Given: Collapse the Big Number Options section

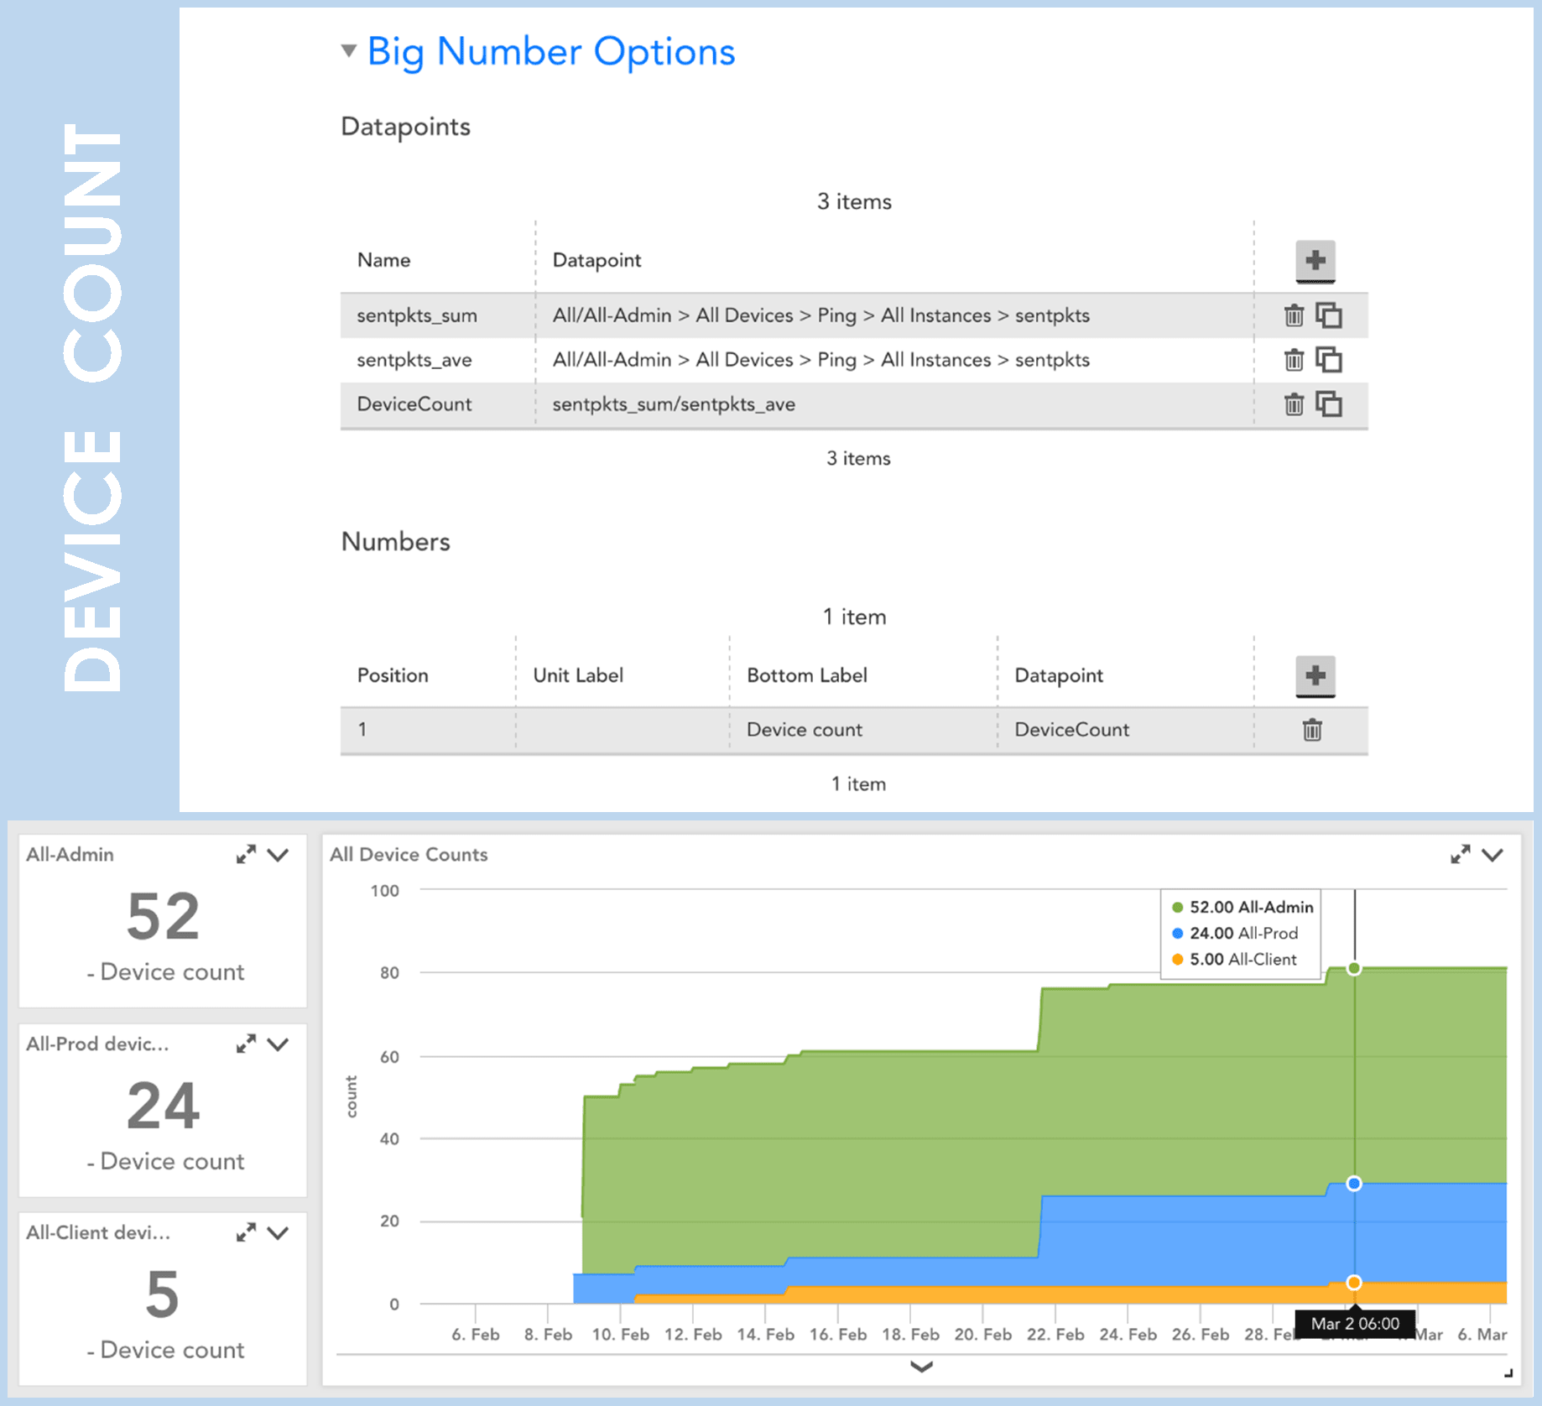Looking at the screenshot, I should pyautogui.click(x=349, y=51).
